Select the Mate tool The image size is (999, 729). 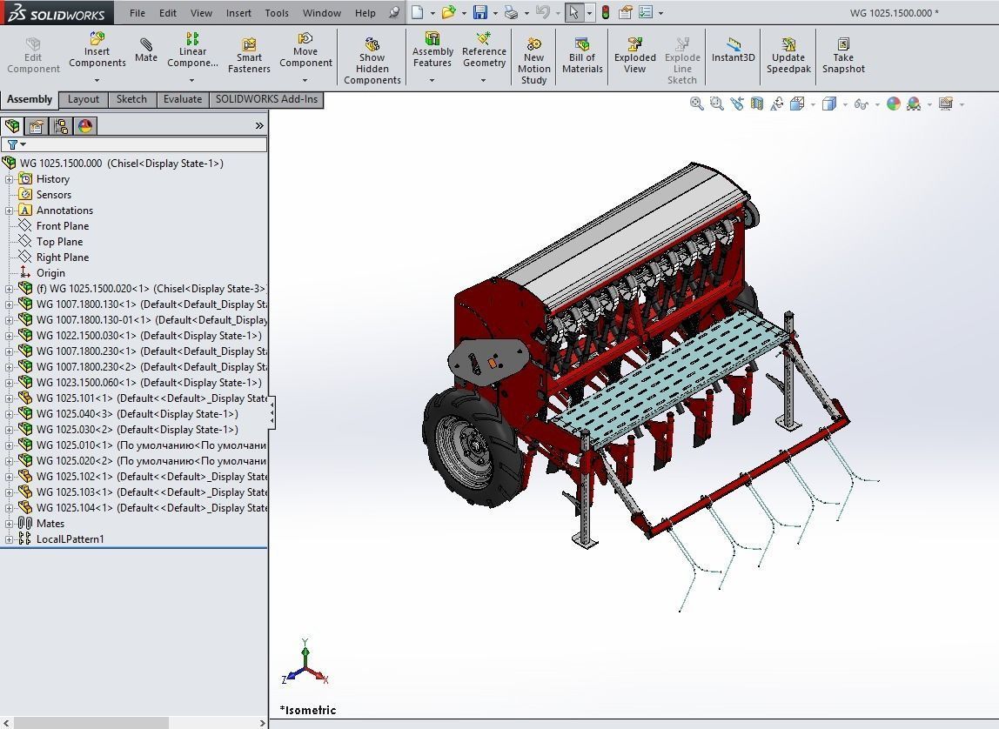coord(146,50)
